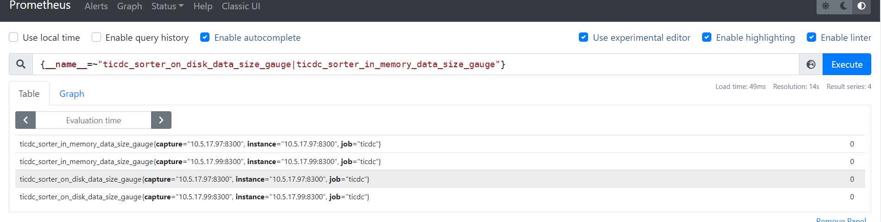Toggle the Use local time checkbox
The height and width of the screenshot is (222, 881).
pyautogui.click(x=14, y=38)
